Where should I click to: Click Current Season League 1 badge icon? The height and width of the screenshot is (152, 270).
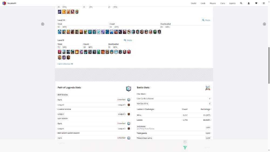coord(129,114)
